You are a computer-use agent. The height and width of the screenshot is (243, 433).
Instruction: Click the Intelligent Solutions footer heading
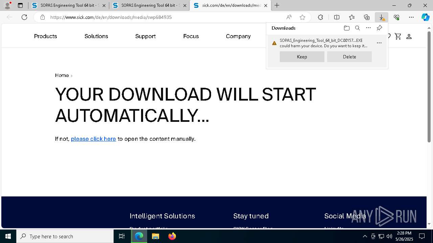click(162, 216)
